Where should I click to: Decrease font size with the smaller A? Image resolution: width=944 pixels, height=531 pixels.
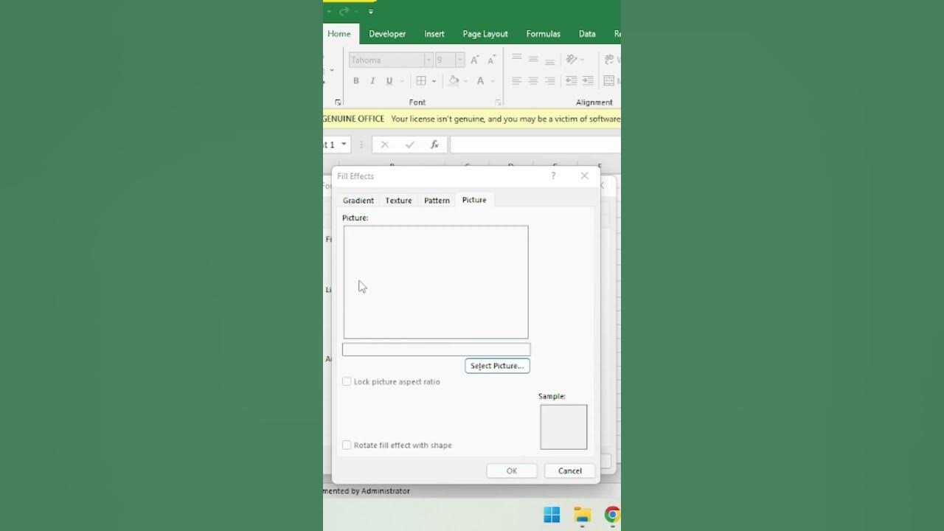(x=491, y=60)
